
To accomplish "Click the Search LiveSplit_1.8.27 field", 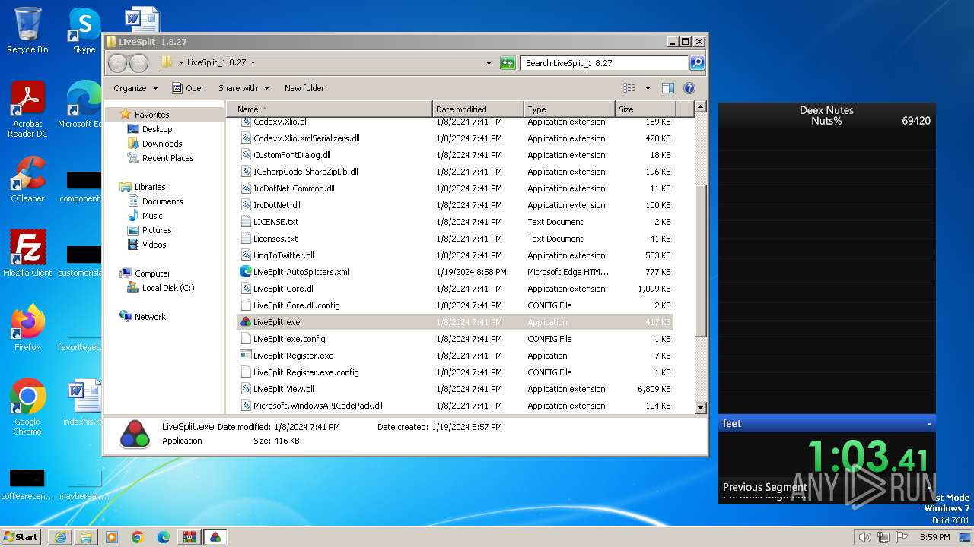I will [605, 63].
